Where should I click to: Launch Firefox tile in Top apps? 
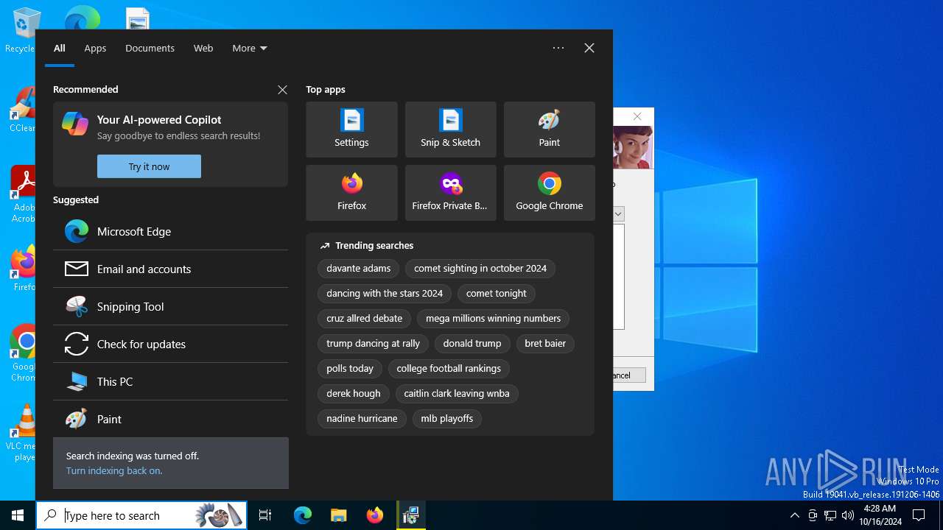(x=351, y=193)
